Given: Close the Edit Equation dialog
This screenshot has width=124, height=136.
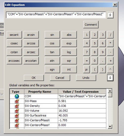Looking at the screenshot, I should (115, 5).
